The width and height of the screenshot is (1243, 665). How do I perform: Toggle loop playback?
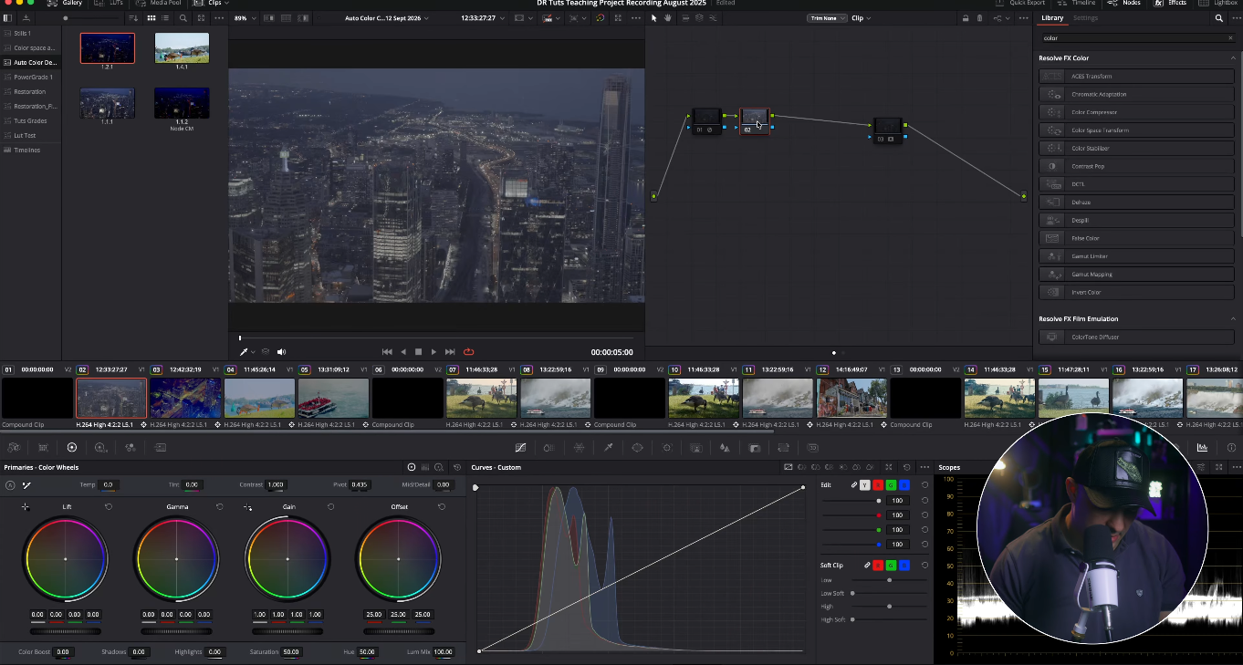point(468,352)
